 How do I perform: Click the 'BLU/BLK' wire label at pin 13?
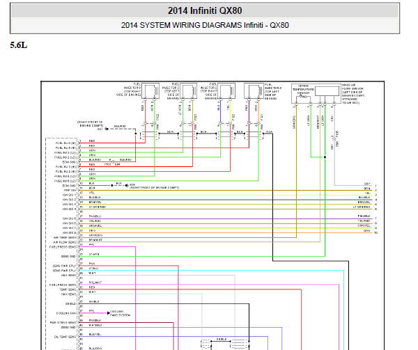(95, 198)
